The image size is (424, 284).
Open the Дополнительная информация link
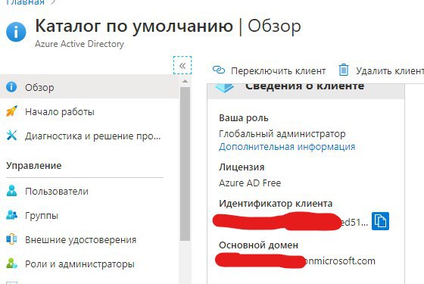tap(287, 147)
